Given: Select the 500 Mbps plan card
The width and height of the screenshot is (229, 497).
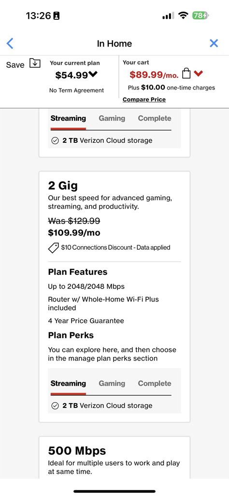Looking at the screenshot, I should tap(114, 457).
